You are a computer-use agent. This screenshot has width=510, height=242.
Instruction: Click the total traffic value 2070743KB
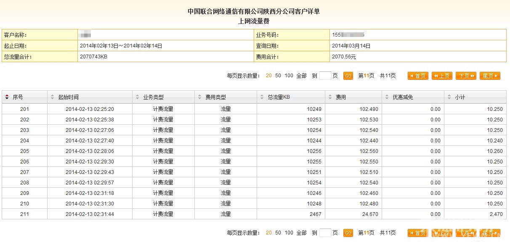[93, 57]
